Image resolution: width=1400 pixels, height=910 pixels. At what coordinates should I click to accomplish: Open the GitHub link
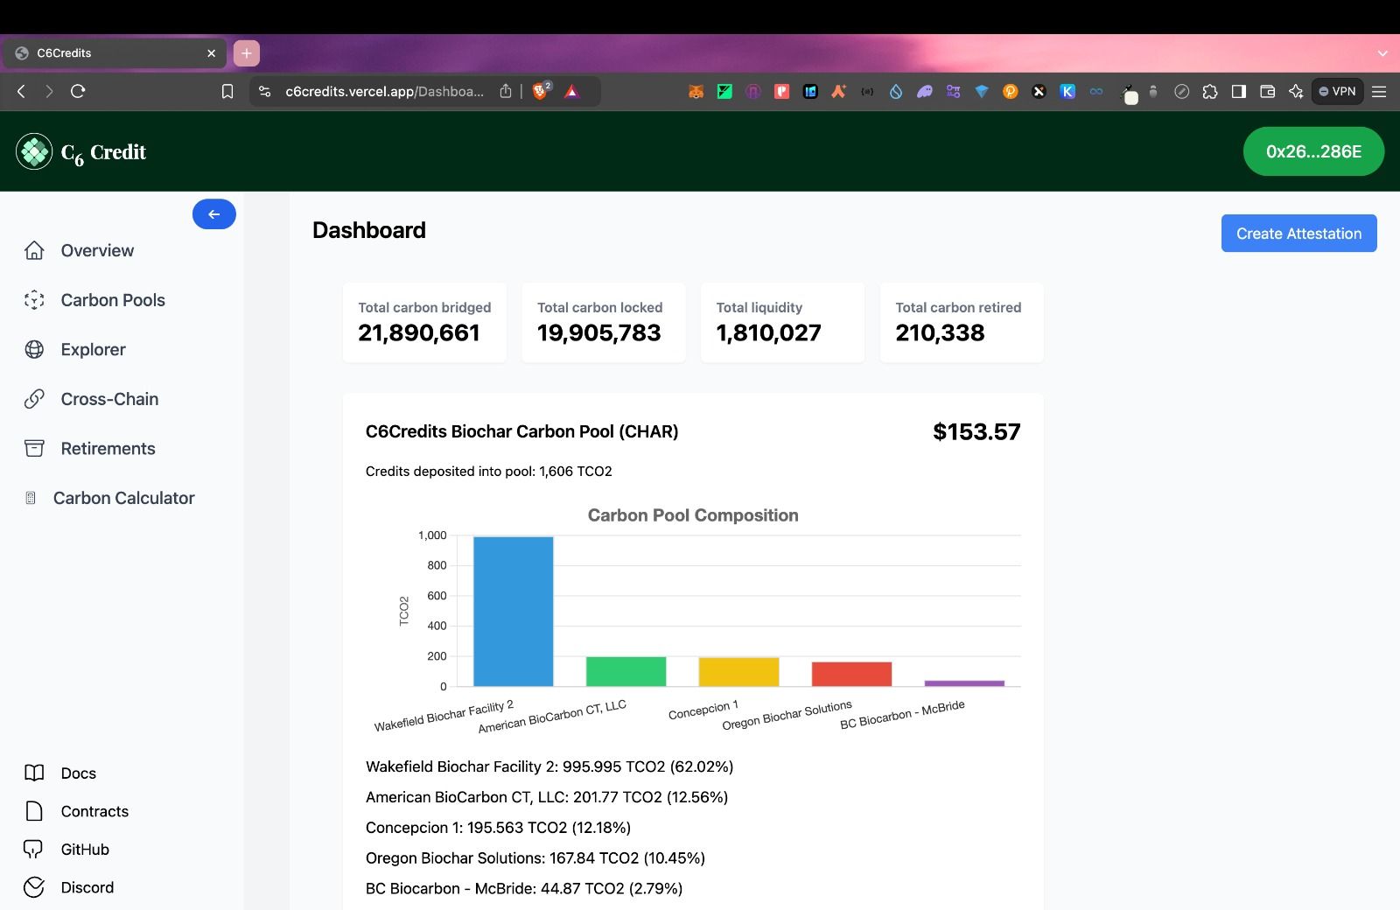tap(85, 850)
